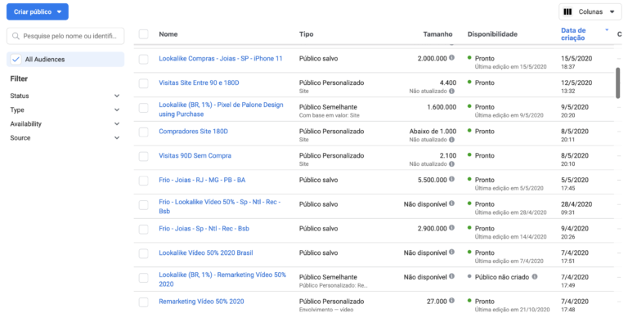Click info icon beside 2.900.000 size

tap(451, 228)
